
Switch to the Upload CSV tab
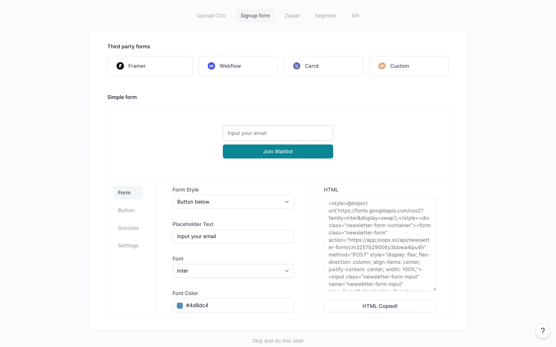(211, 16)
